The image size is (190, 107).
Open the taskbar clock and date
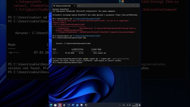tap(135, 105)
